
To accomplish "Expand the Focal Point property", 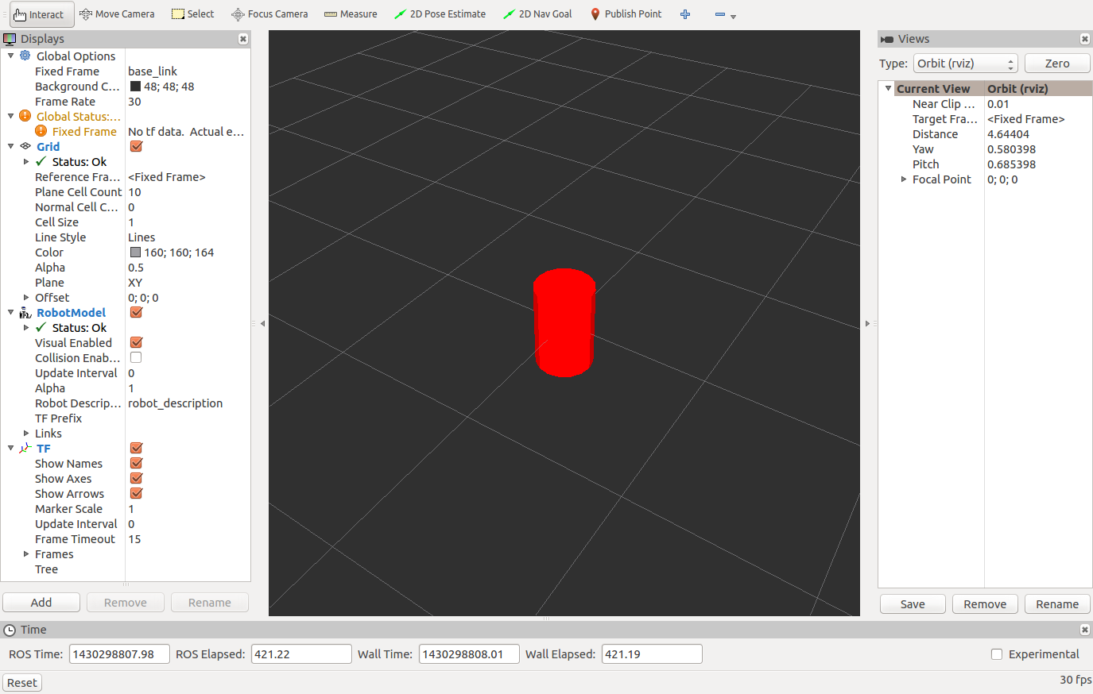I will point(904,179).
